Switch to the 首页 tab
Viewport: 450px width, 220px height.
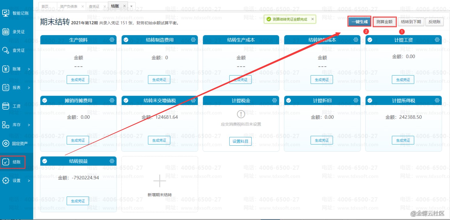45,6
